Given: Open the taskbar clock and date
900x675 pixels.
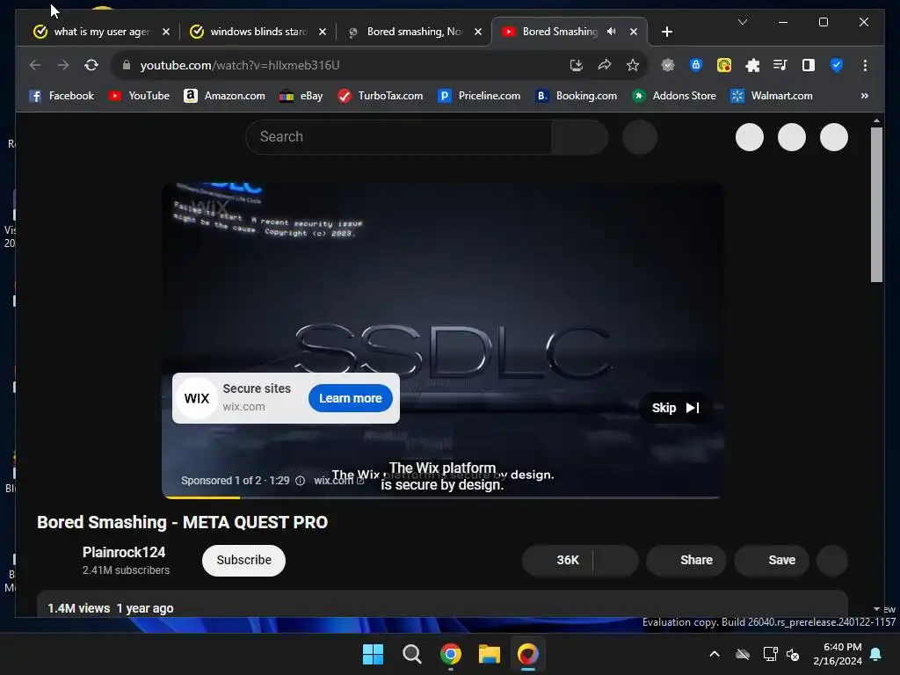Looking at the screenshot, I should tap(838, 654).
